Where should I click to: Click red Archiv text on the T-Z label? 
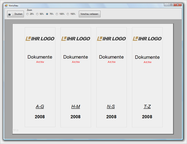tap(147, 62)
